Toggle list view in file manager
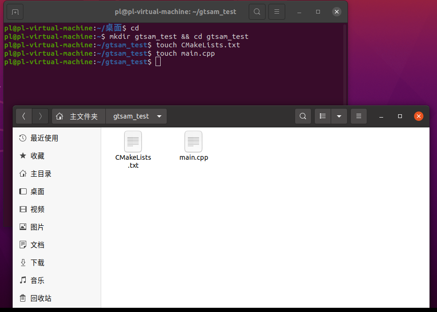 (323, 116)
